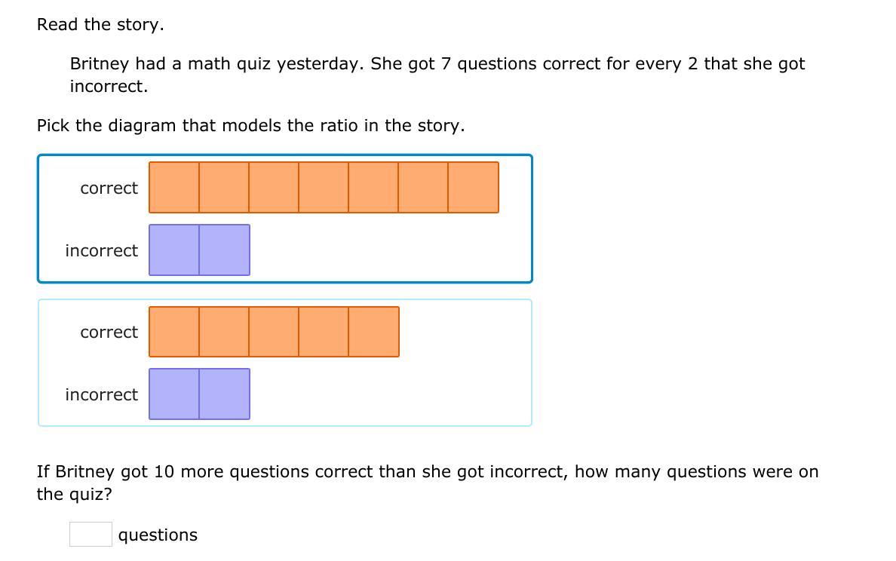
Task: Click the first orange block in the top diagram
Action: pyautogui.click(x=174, y=188)
